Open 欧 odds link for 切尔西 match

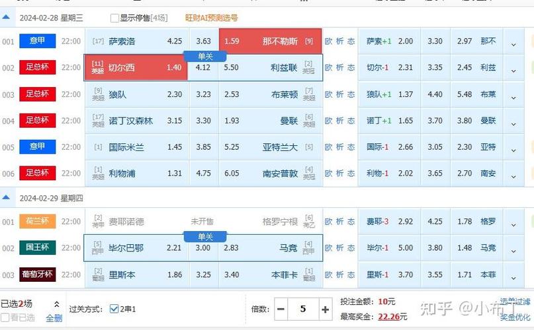(x=328, y=67)
